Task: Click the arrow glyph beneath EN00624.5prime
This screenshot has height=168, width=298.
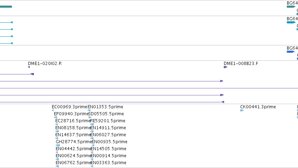Action: tap(57, 159)
